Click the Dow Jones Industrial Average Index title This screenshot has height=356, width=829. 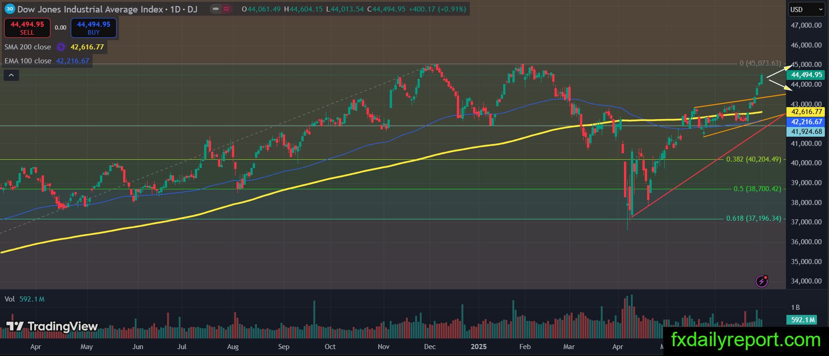[90, 9]
